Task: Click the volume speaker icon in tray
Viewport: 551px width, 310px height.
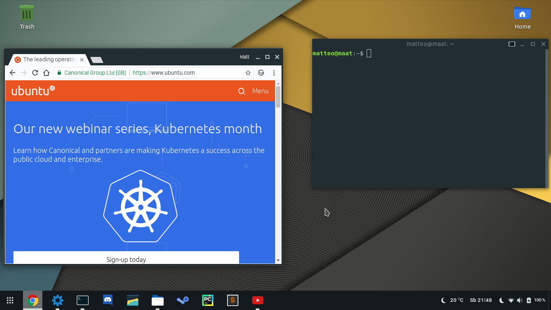Action: (520, 300)
